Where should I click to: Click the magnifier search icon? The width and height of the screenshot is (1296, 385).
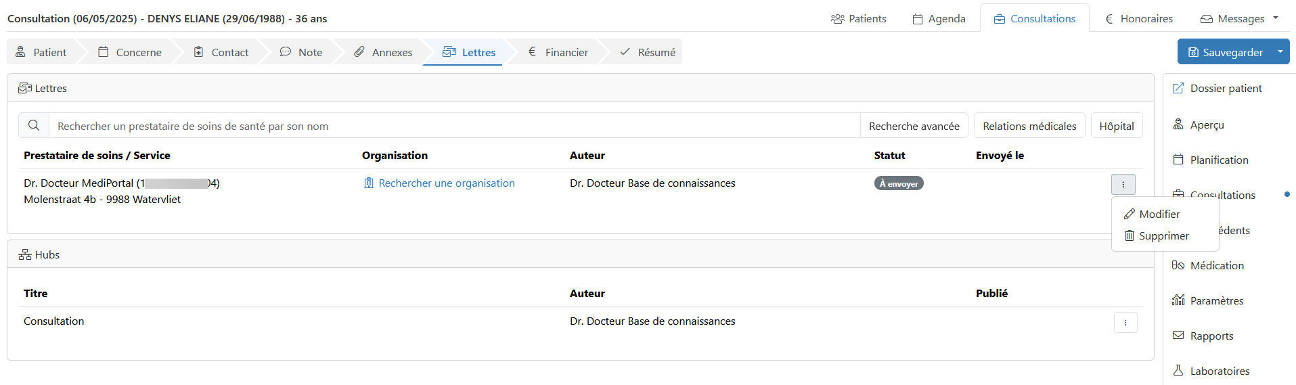click(x=34, y=126)
